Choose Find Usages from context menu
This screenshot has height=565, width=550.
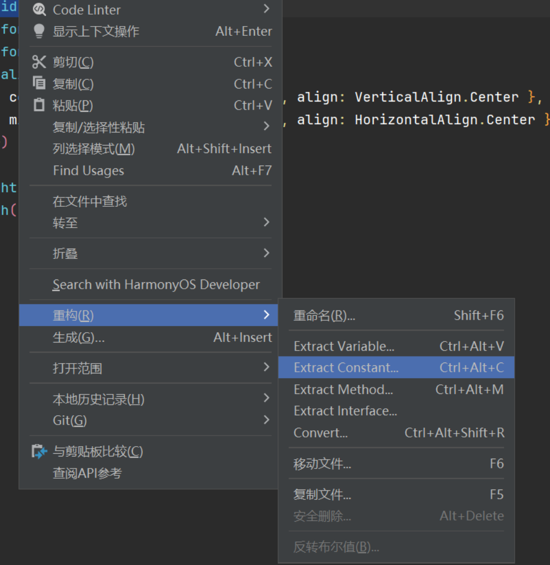(x=88, y=171)
